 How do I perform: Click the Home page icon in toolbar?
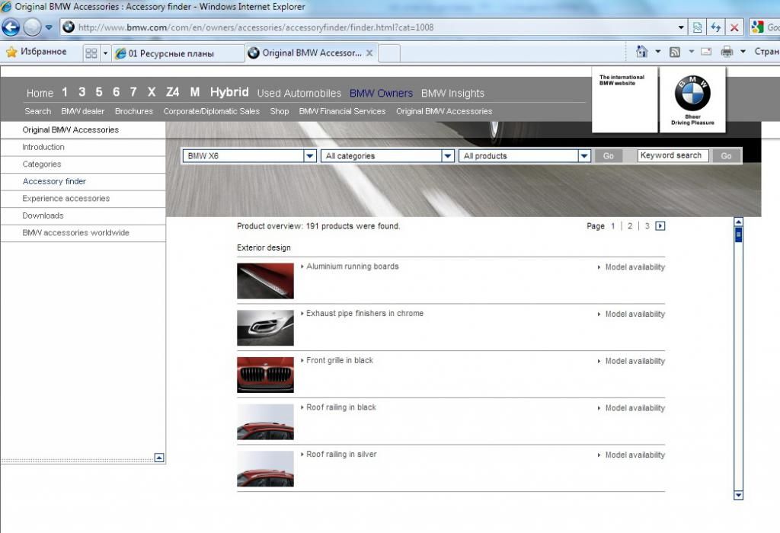(642, 51)
